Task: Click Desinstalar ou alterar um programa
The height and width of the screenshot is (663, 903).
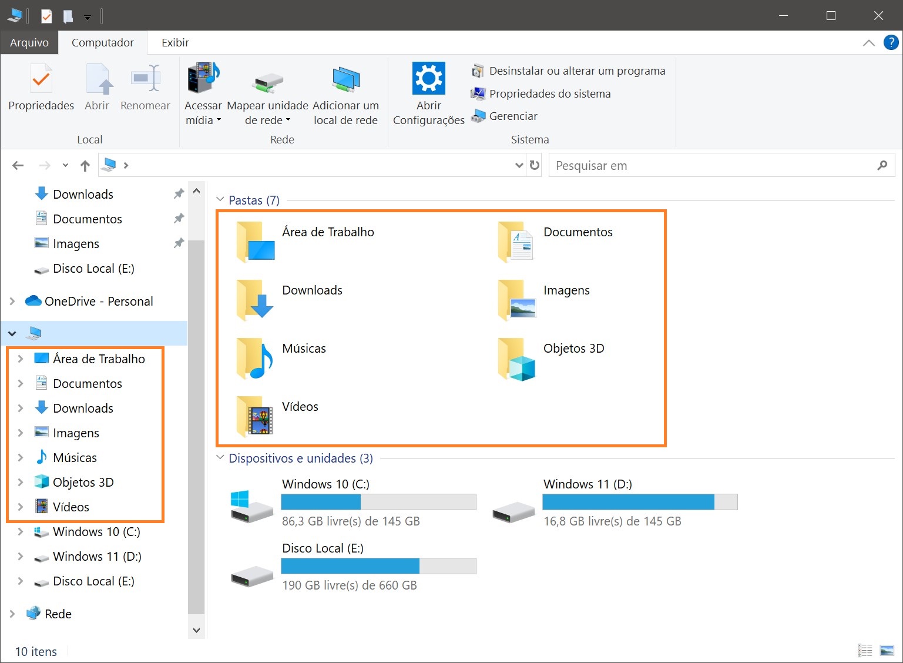Action: point(576,71)
